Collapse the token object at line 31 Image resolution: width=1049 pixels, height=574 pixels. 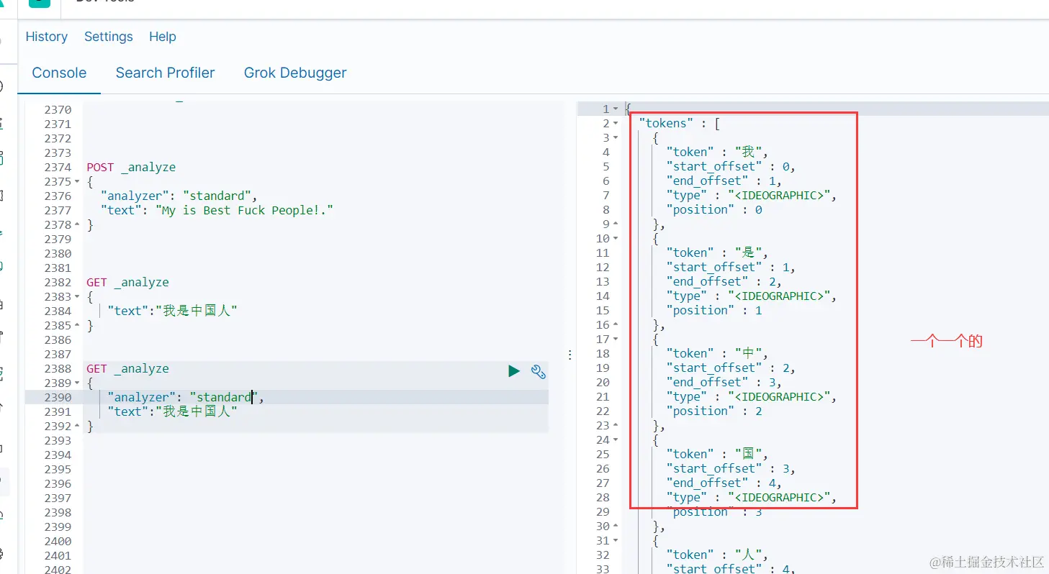tap(616, 541)
